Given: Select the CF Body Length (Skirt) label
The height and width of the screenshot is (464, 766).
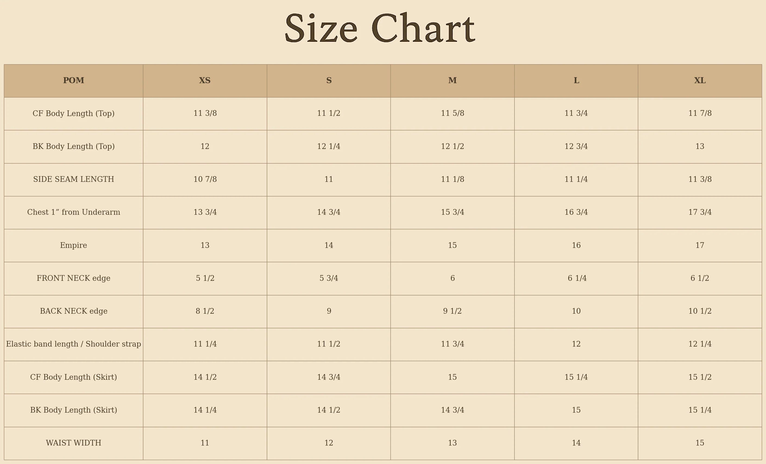Looking at the screenshot, I should pyautogui.click(x=73, y=377).
